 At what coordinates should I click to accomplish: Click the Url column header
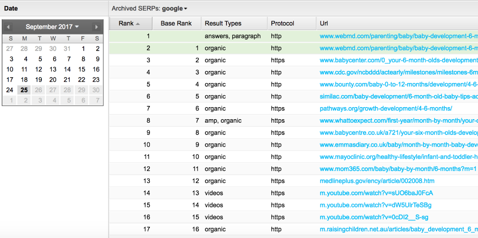324,23
